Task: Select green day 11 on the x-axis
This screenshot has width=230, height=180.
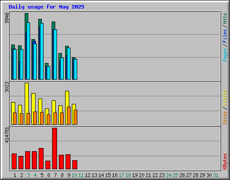Action: point(81,175)
